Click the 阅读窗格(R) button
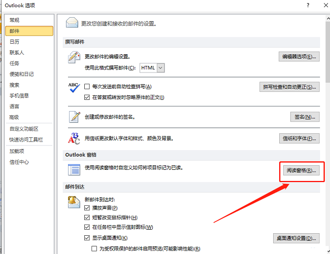This screenshot has height=254, width=330. click(301, 170)
